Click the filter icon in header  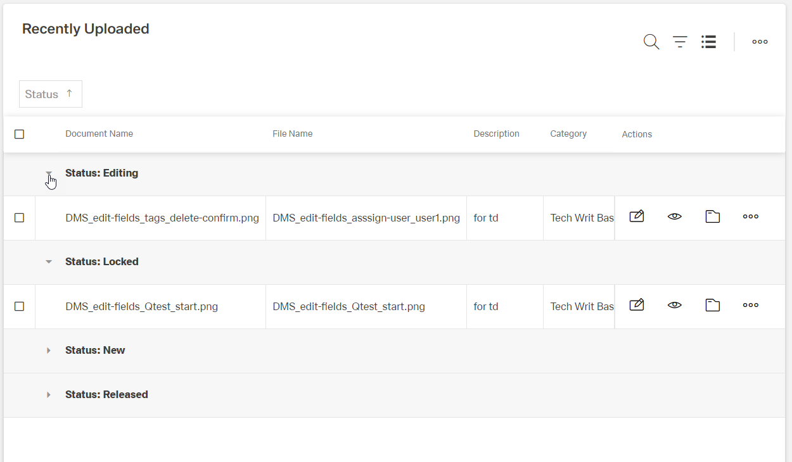680,42
